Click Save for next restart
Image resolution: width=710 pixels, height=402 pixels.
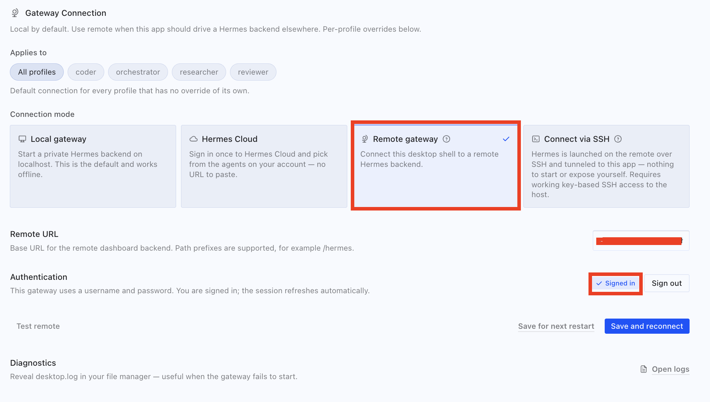556,326
